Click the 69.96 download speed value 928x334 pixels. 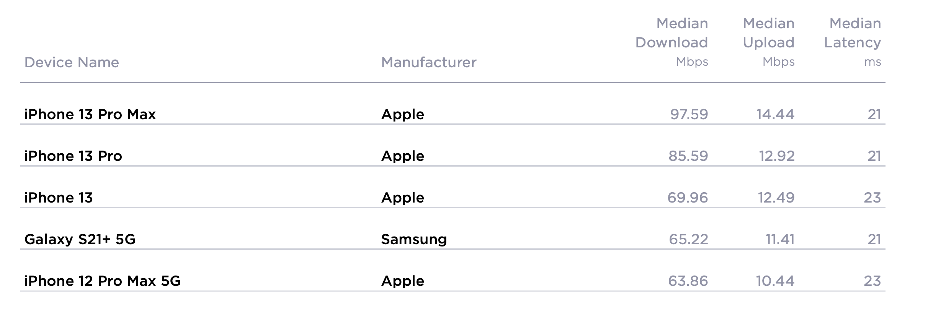[688, 198]
